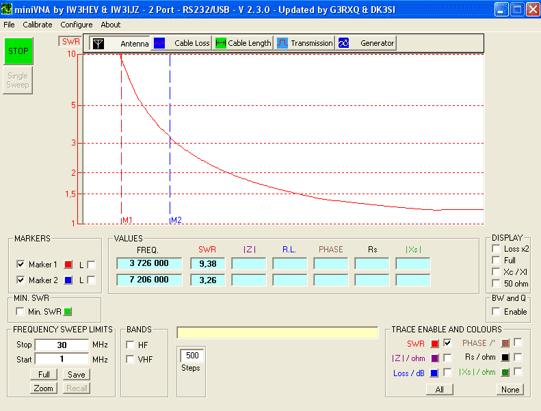The width and height of the screenshot is (541, 411).
Task: Click the Full sweep limits button
Action: (x=44, y=375)
